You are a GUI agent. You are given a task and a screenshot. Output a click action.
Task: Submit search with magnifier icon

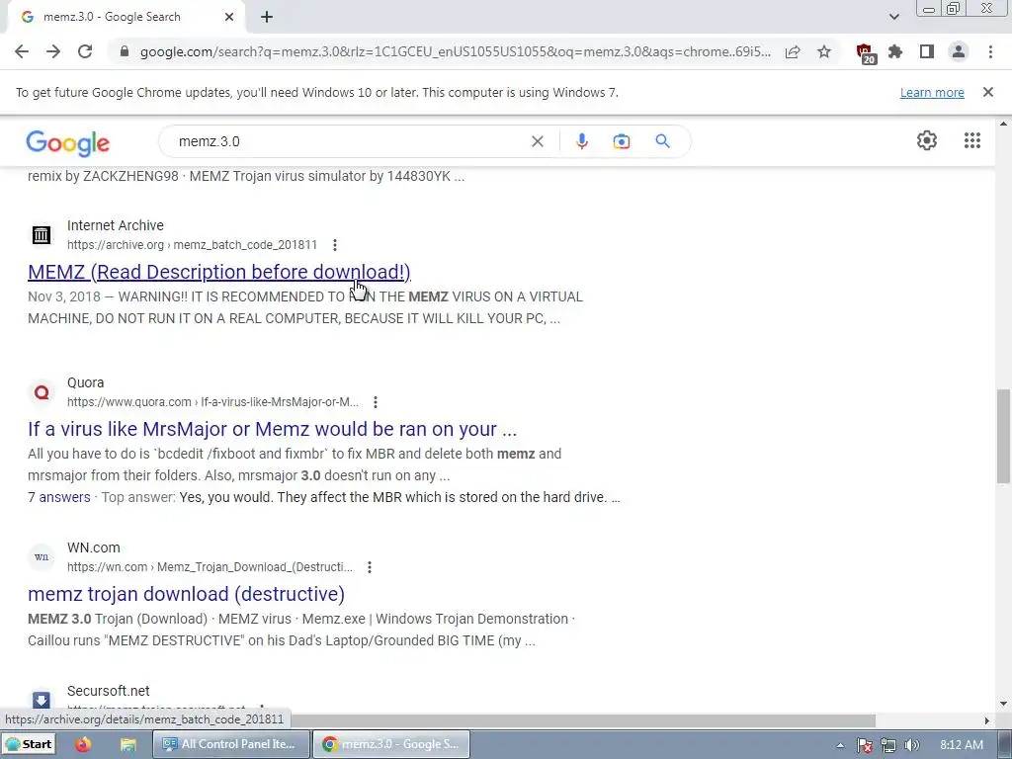662,141
